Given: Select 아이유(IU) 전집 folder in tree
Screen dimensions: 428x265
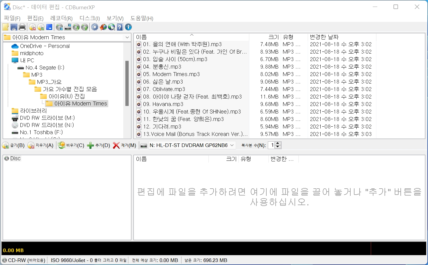Looking at the screenshot, I should pyautogui.click(x=67, y=96).
